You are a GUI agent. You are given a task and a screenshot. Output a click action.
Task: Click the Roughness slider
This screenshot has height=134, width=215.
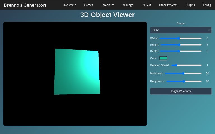pyautogui.click(x=184, y=82)
